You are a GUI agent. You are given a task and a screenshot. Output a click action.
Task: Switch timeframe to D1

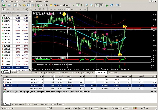pyautogui.click(x=77, y=9)
